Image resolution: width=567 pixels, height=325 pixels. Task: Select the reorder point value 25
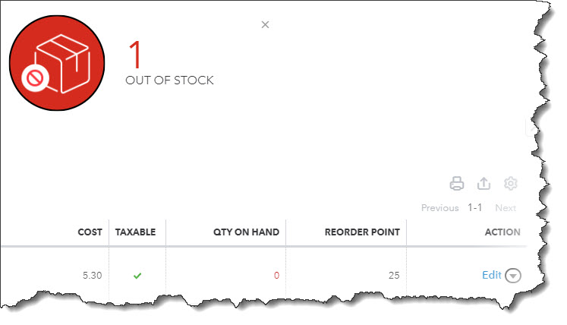[x=394, y=276]
